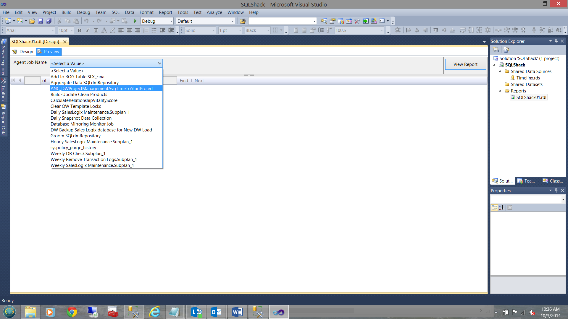
Task: Click the Save All icon
Action: pos(49,21)
